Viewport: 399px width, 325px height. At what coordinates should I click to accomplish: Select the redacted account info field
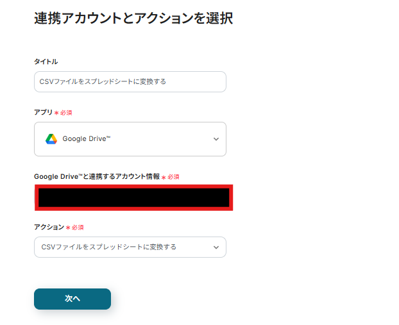(x=133, y=197)
